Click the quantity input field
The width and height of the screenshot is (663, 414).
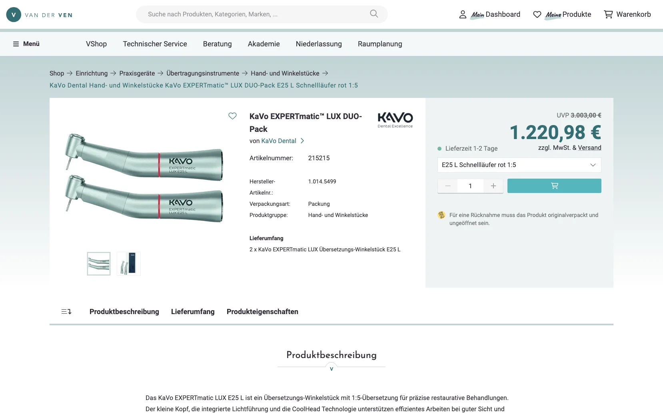click(x=470, y=186)
